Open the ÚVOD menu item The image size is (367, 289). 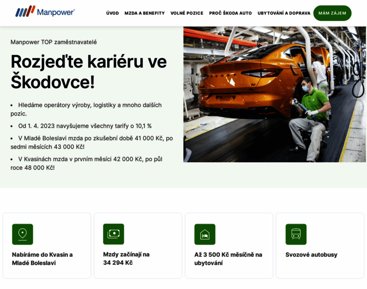pyautogui.click(x=113, y=13)
